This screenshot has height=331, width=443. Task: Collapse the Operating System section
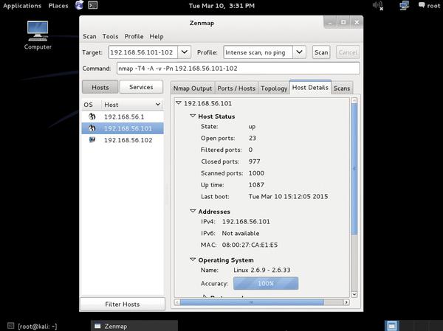(193, 259)
